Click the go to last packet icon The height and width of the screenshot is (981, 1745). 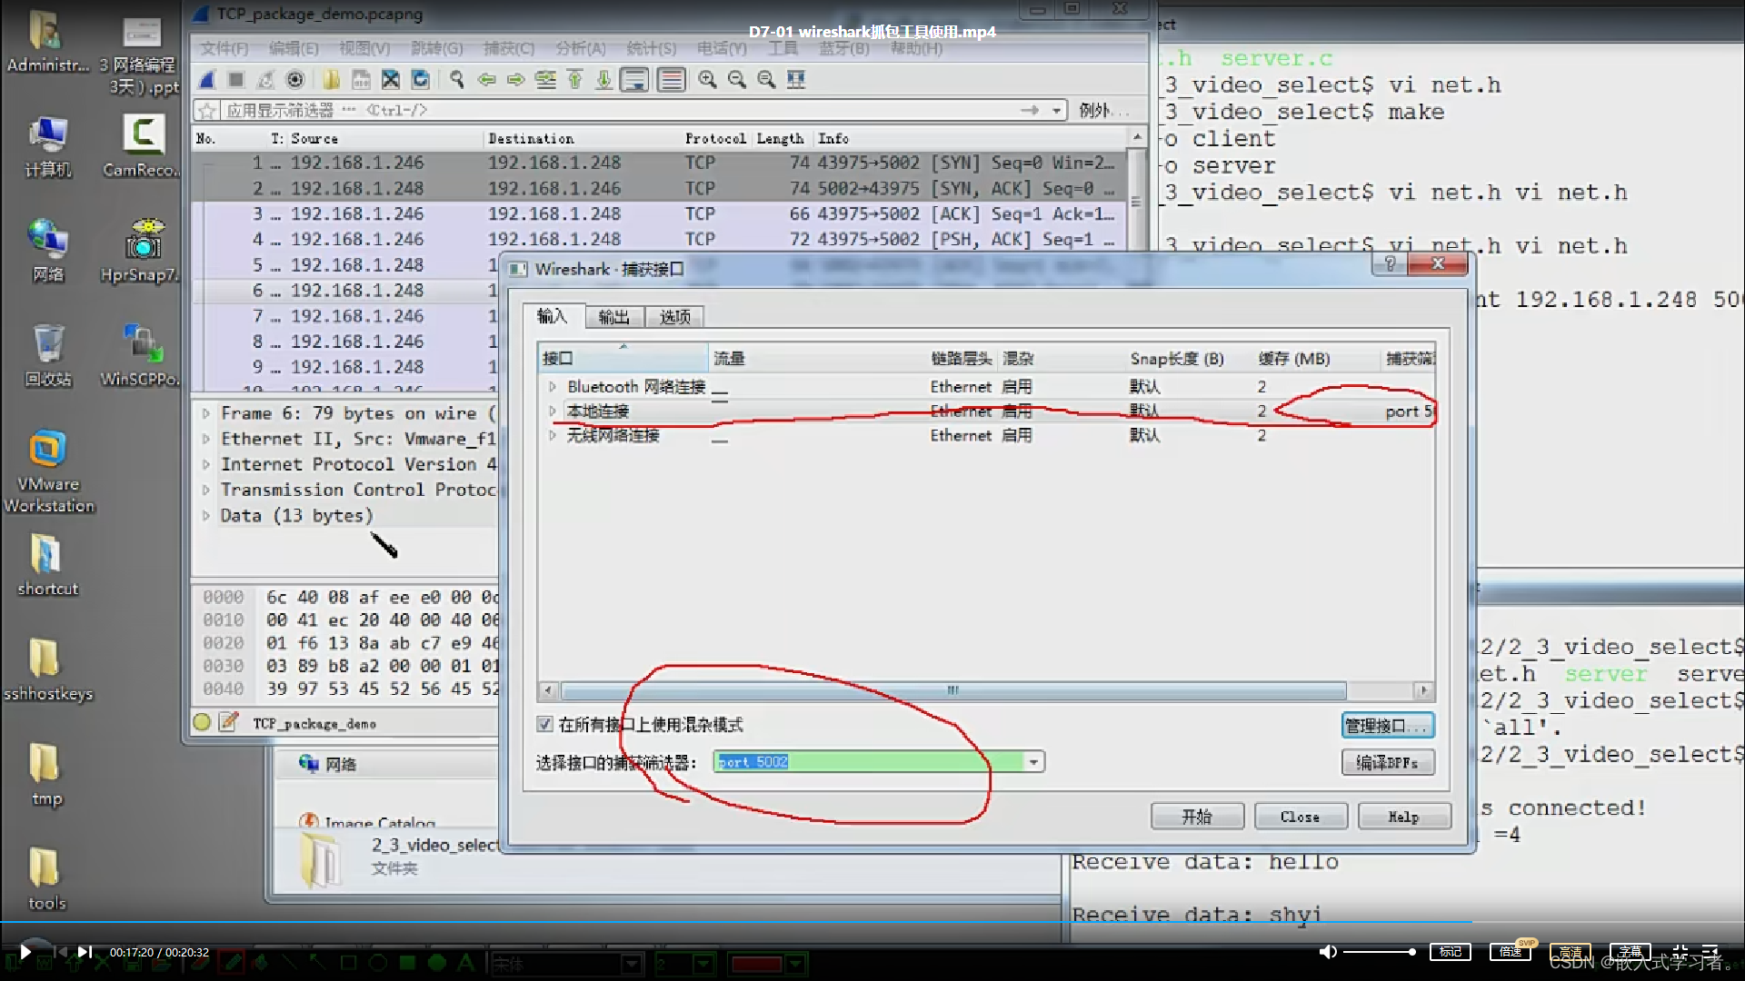pos(603,80)
